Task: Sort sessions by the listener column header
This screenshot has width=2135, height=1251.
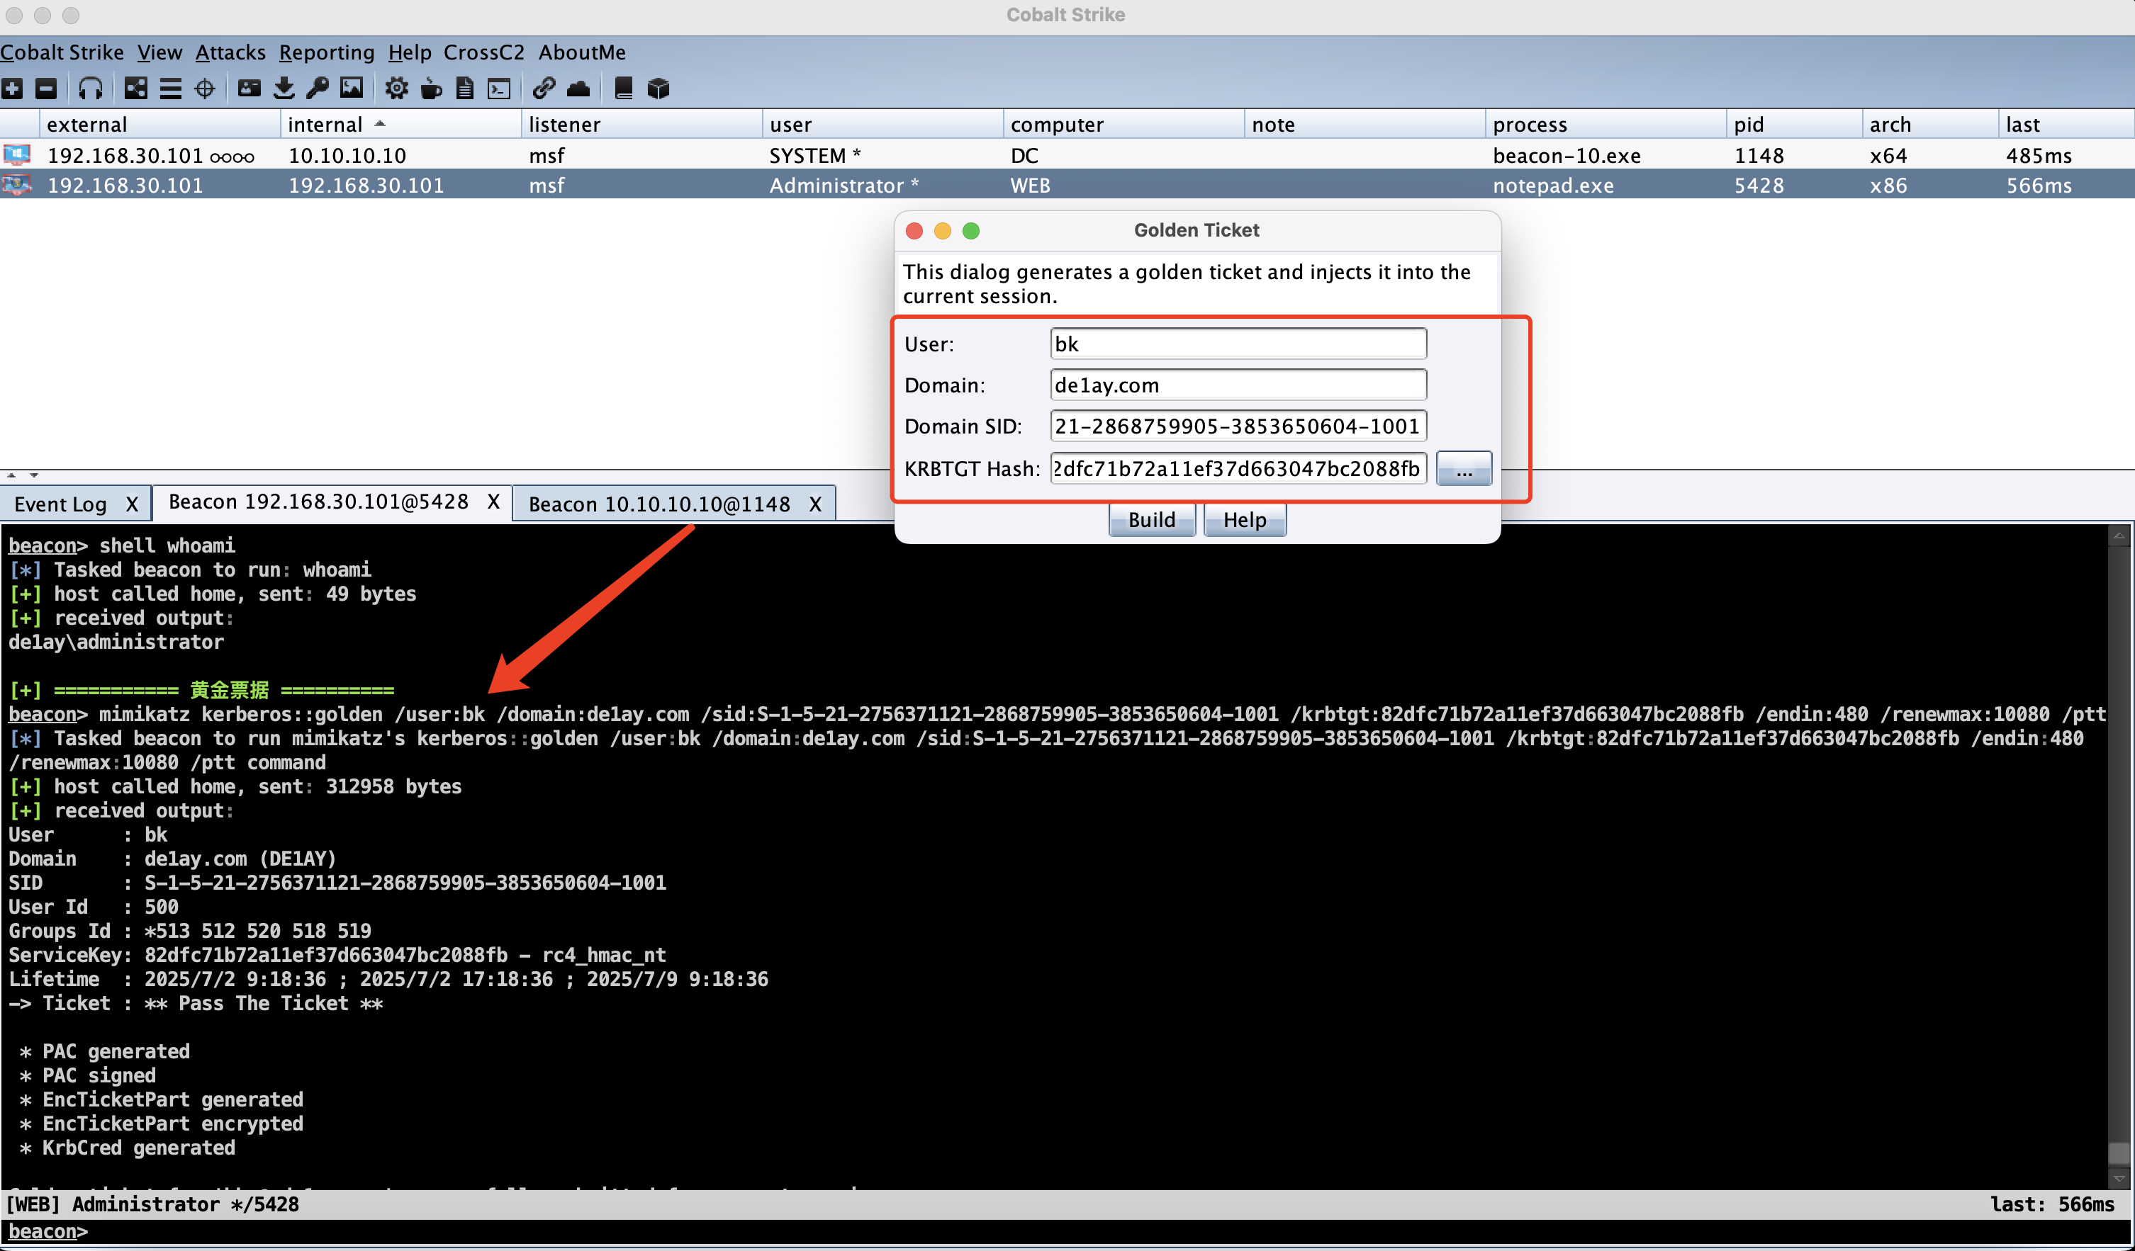Action: tap(641, 125)
